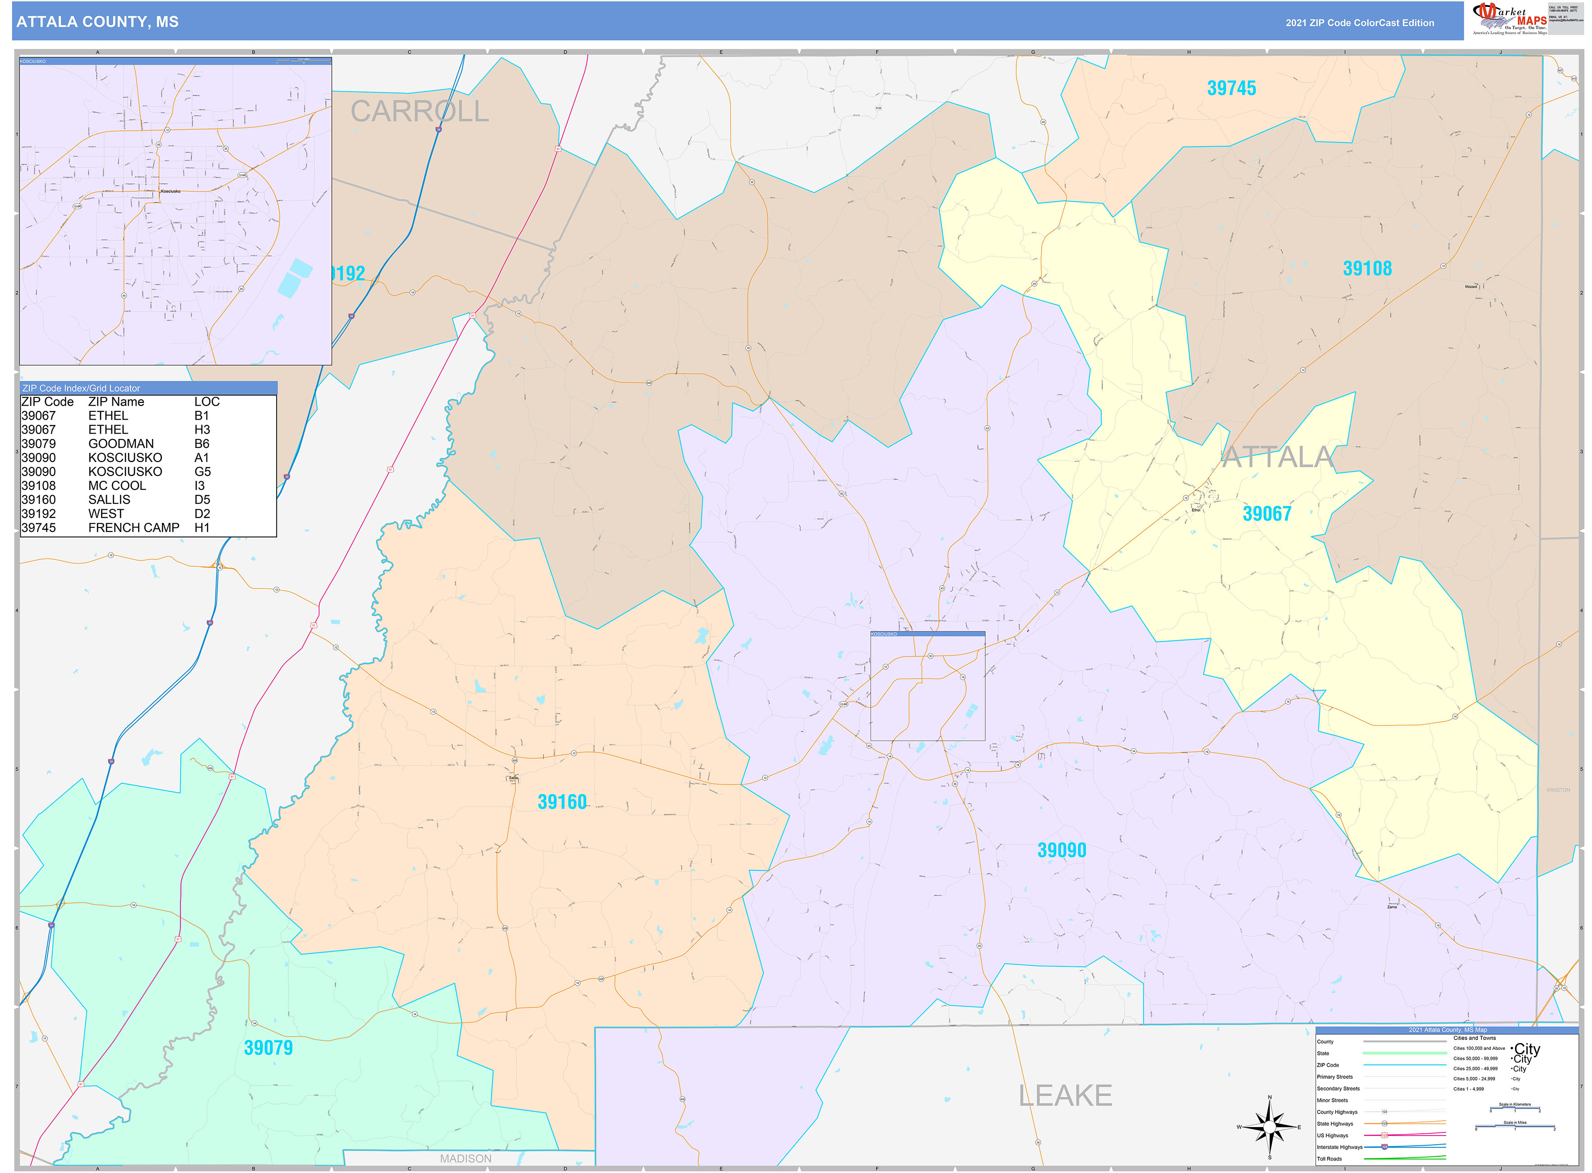Click 'Cities 25,000 - 49,999' legend entry
Screen dimensions: 1592x1173
(x=1476, y=1069)
